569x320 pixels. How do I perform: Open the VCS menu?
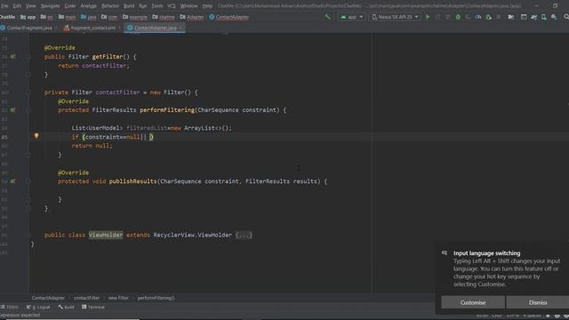(x=172, y=6)
